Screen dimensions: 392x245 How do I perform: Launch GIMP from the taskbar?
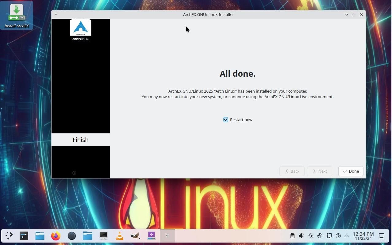click(x=135, y=236)
